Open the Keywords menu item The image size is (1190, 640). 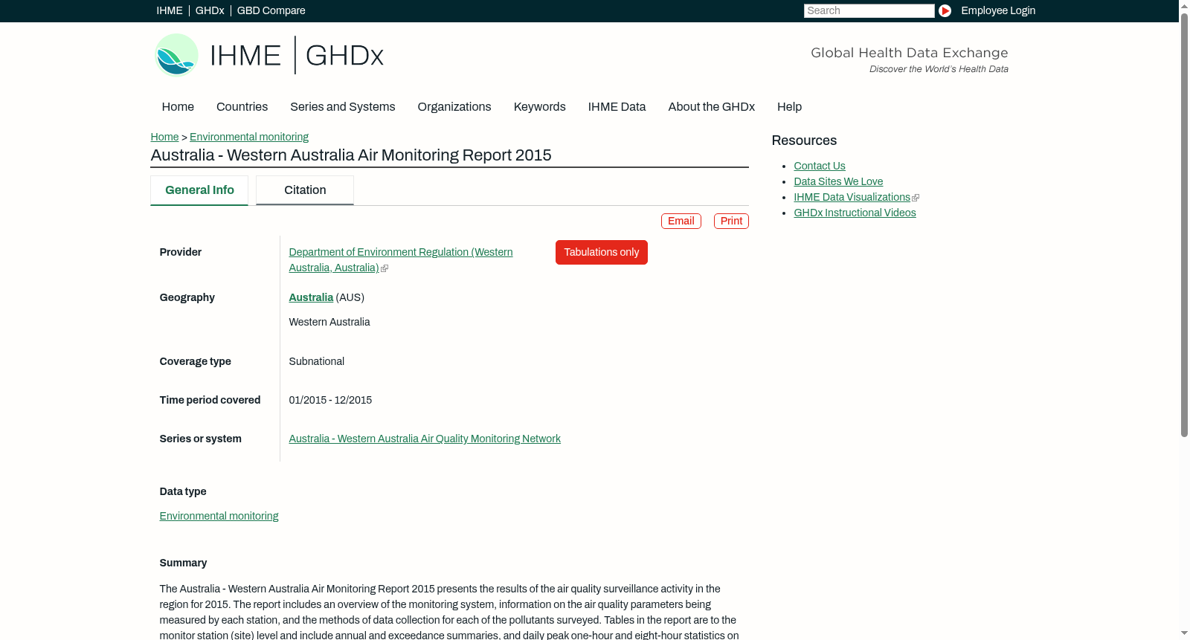click(x=539, y=107)
